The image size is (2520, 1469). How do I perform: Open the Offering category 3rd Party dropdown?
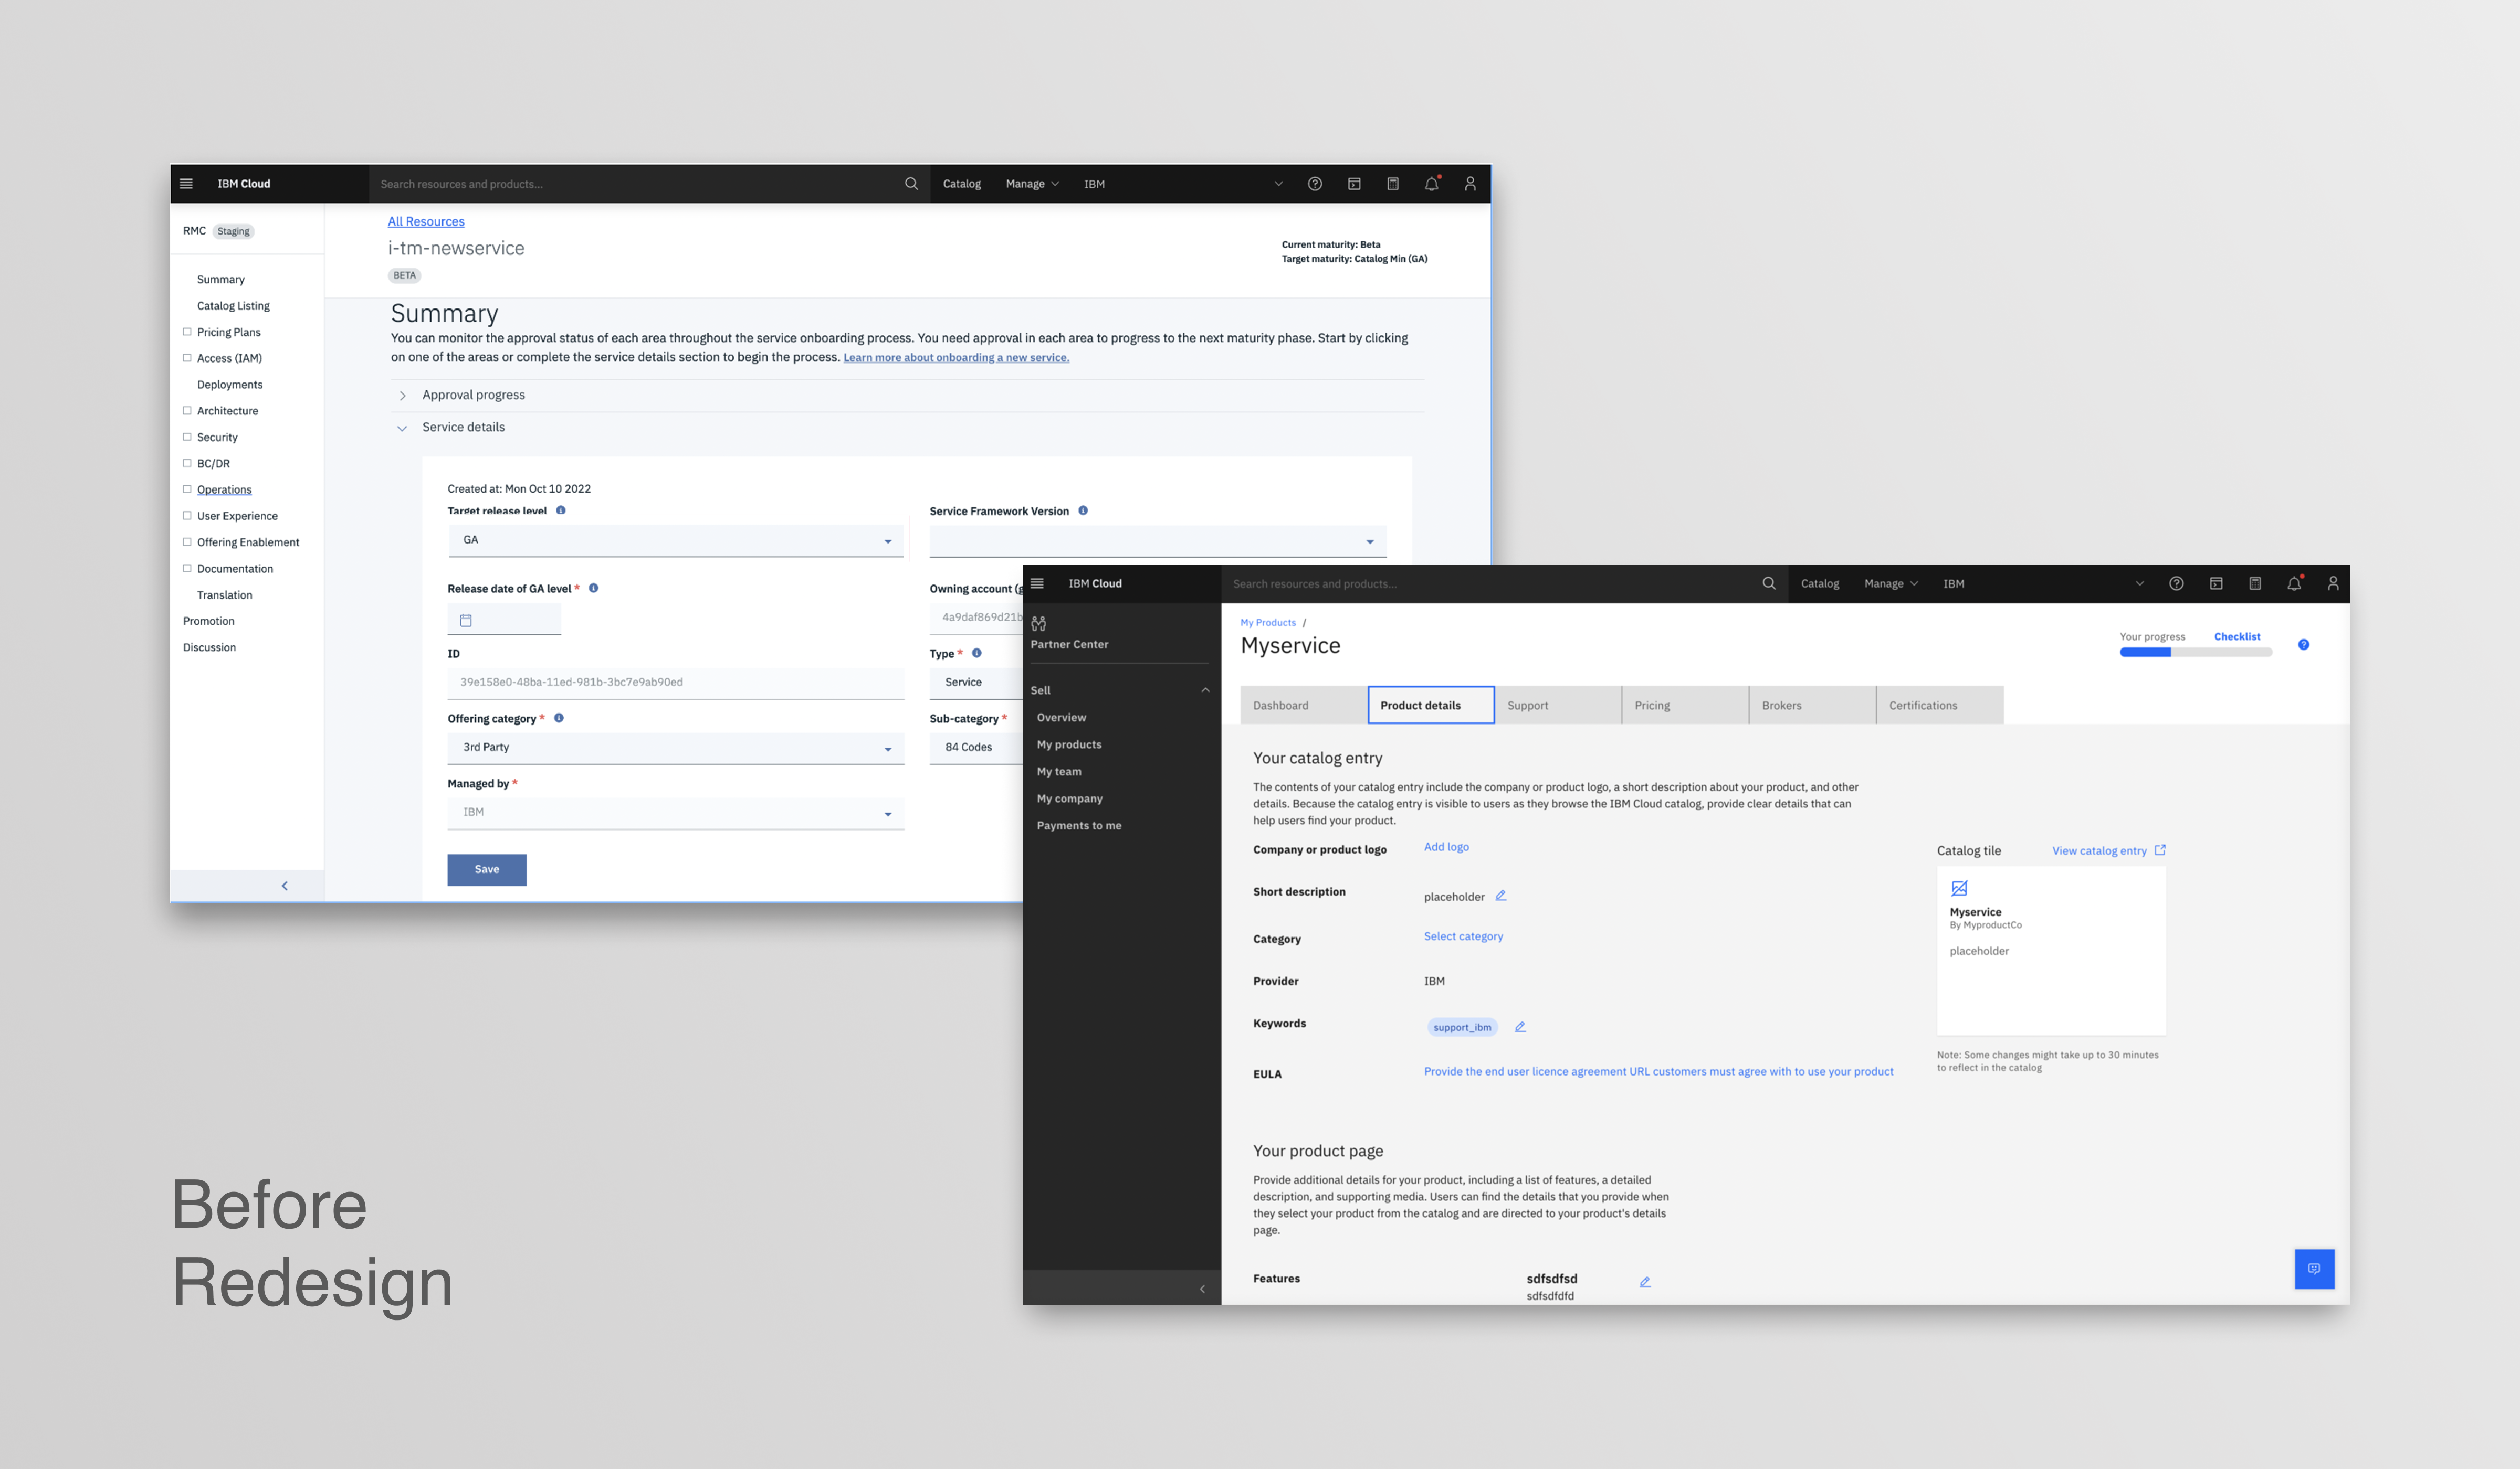click(676, 748)
